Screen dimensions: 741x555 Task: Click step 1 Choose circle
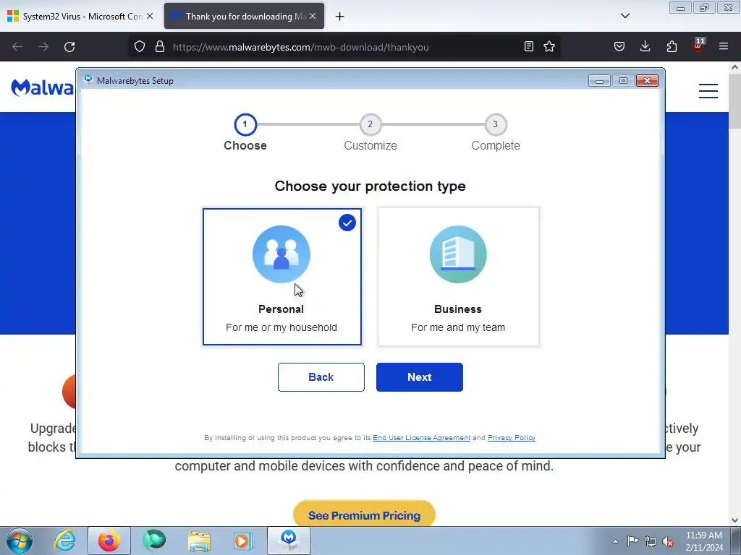pyautogui.click(x=245, y=124)
